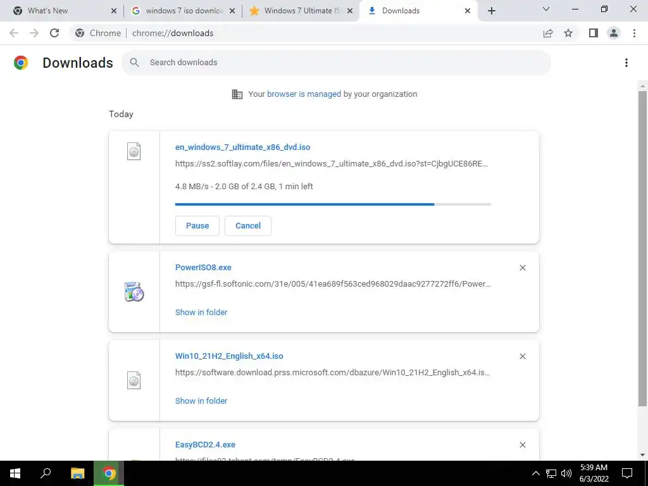Click the Chrome taskbar icon
The image size is (648, 486).
click(109, 473)
